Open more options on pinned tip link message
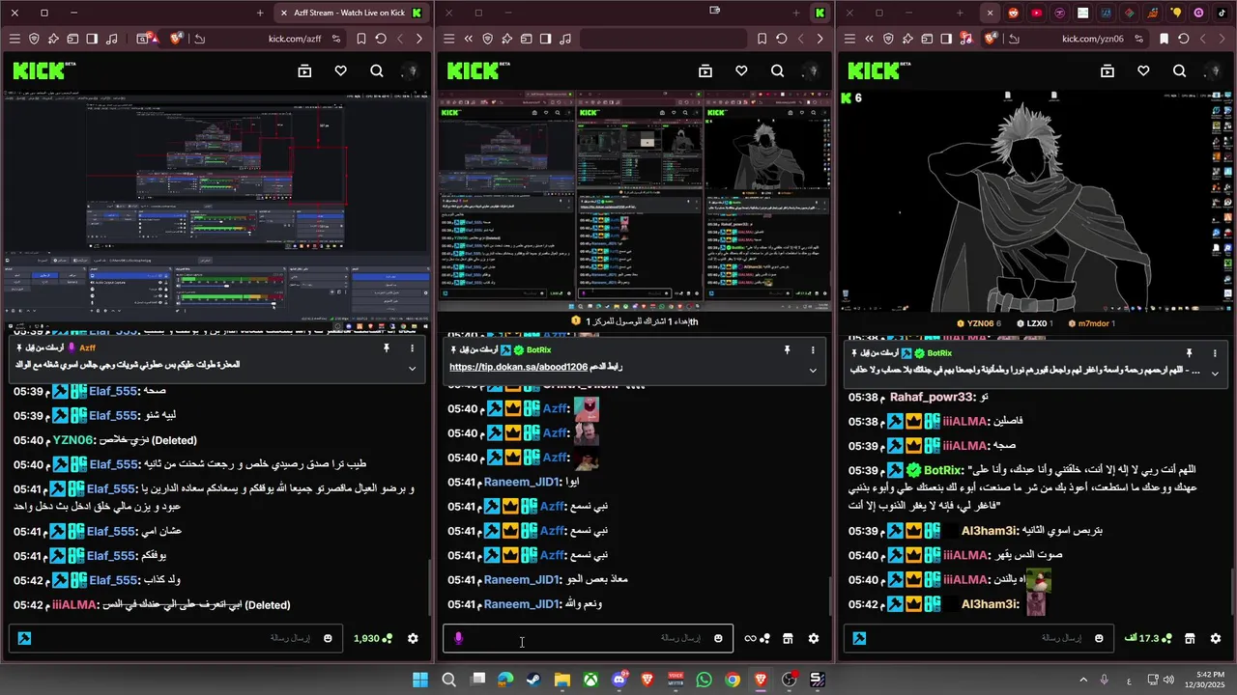This screenshot has width=1237, height=695. [813, 349]
